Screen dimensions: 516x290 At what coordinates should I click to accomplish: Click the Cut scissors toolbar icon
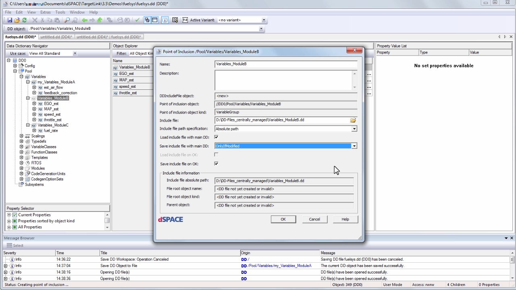point(42,20)
